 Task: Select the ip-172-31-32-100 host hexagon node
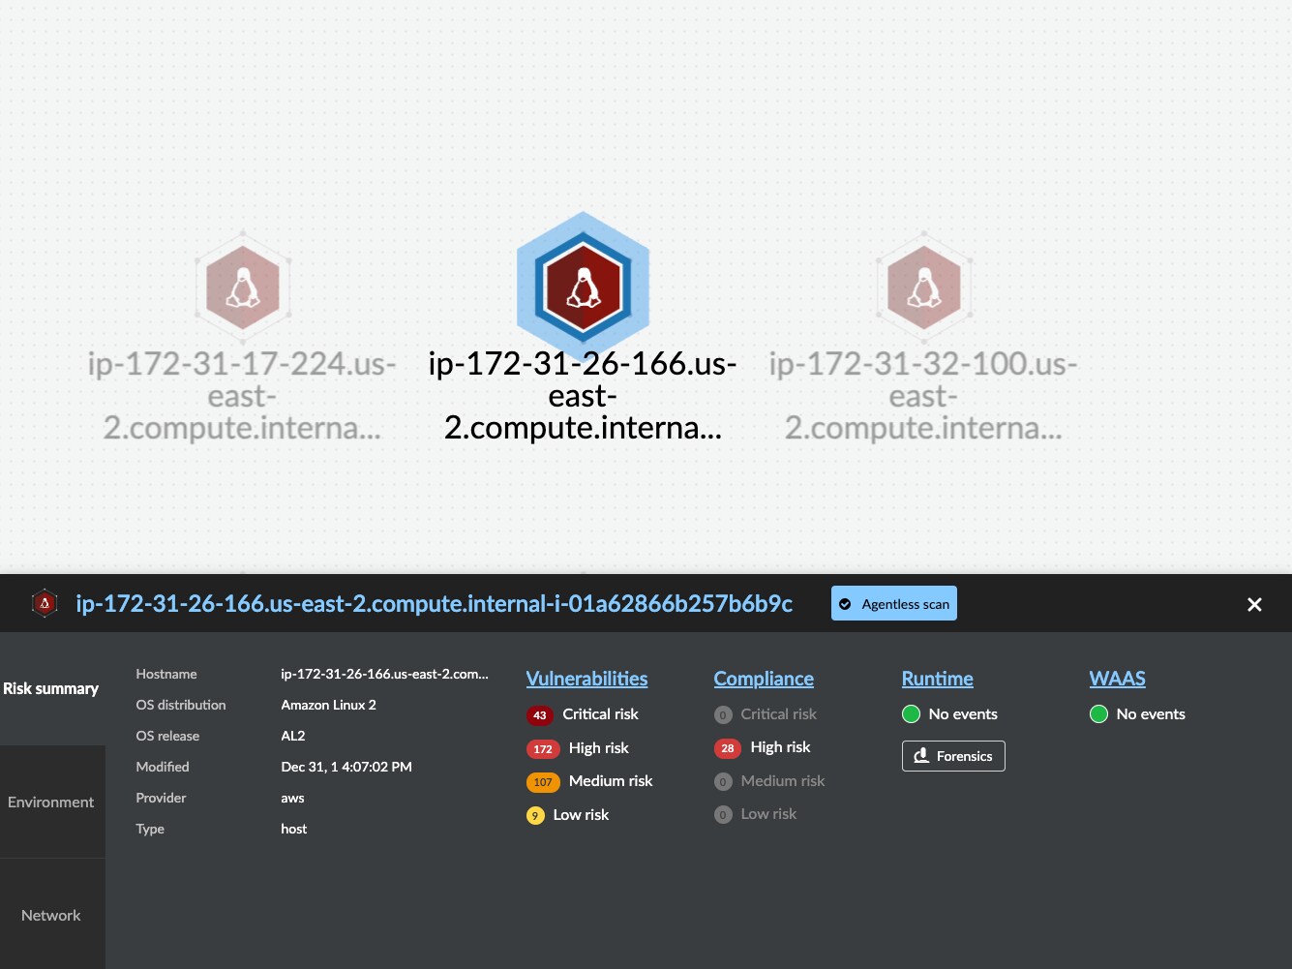(923, 288)
